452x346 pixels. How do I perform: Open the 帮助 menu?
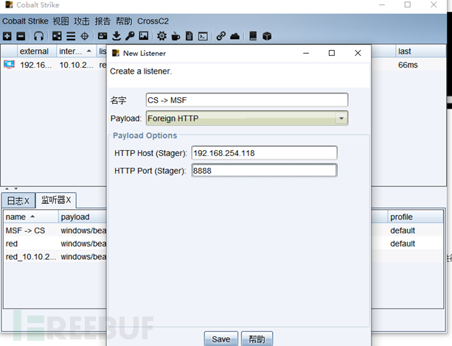click(124, 21)
